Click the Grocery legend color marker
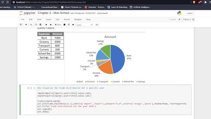The width and height of the screenshot is (211, 119). tap(86, 82)
